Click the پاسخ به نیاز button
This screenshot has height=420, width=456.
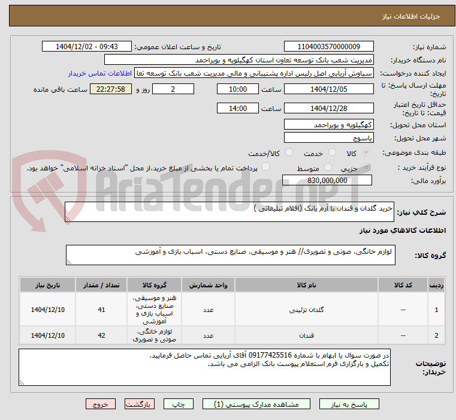(349, 404)
